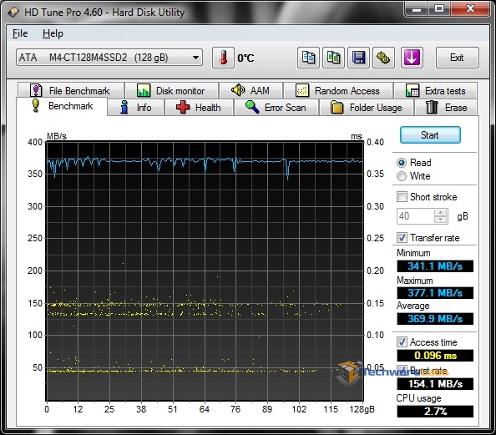Viewport: 496px width, 435px height.
Task: Increase short stroke size with up arrow
Action: tap(441, 213)
